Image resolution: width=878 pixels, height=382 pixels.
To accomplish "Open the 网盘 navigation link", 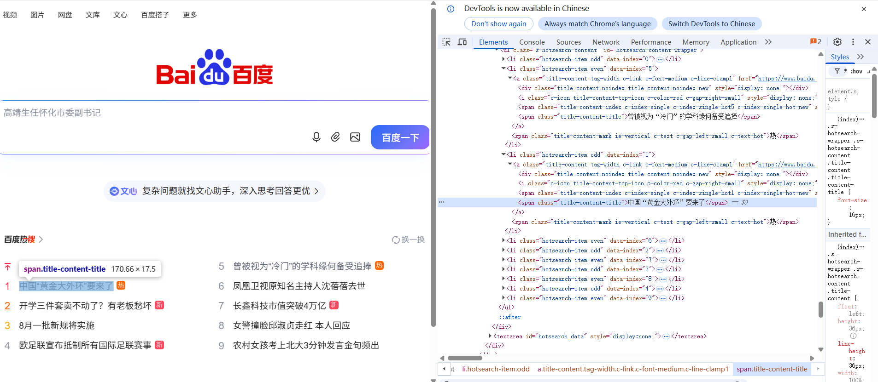I will coord(65,15).
